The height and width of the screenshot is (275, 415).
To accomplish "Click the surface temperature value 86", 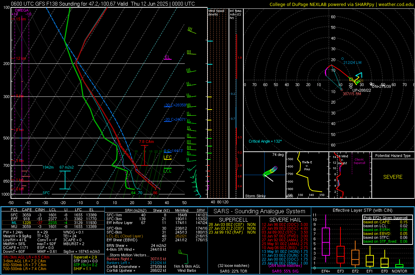I will coord(155,193).
